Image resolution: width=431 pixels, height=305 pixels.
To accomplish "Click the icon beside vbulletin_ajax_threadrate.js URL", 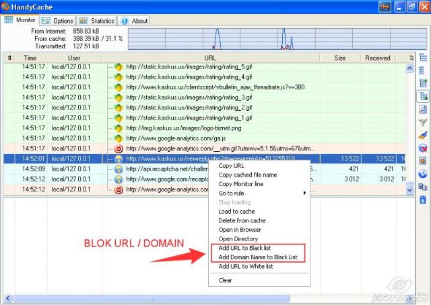I will pyautogui.click(x=119, y=87).
